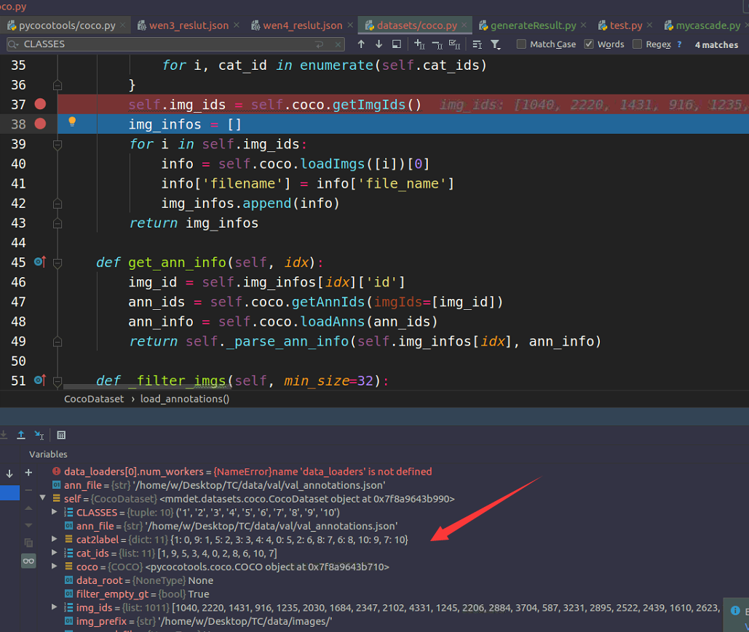Screen dimensions: 749x632
Task: Open the pycocotools/coco.py tab
Action: tap(66, 25)
